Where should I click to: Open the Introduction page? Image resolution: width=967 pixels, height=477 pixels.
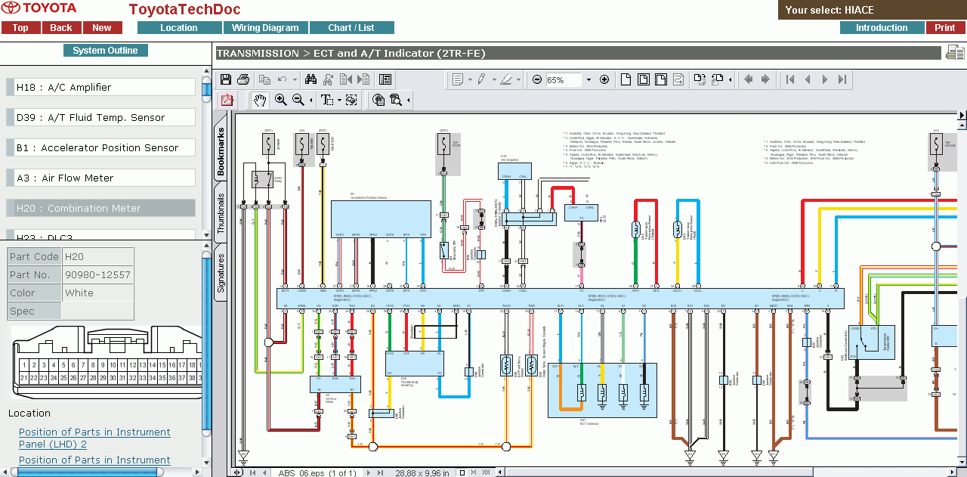coord(882,28)
